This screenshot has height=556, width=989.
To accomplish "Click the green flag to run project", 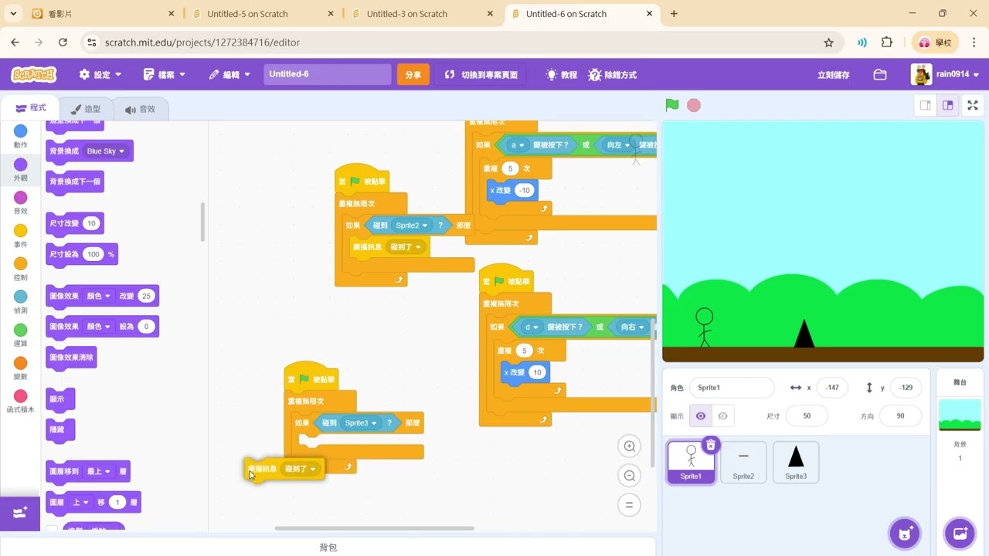I will (x=672, y=105).
